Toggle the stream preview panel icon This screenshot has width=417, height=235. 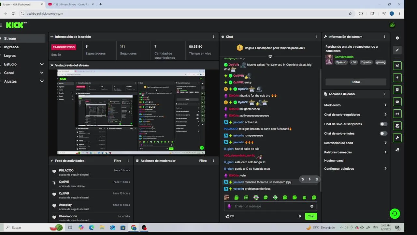coord(397,66)
